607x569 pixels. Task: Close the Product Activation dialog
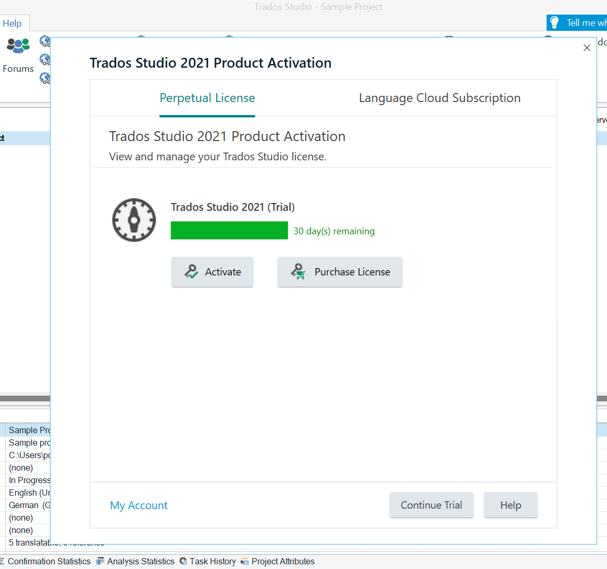click(x=587, y=47)
